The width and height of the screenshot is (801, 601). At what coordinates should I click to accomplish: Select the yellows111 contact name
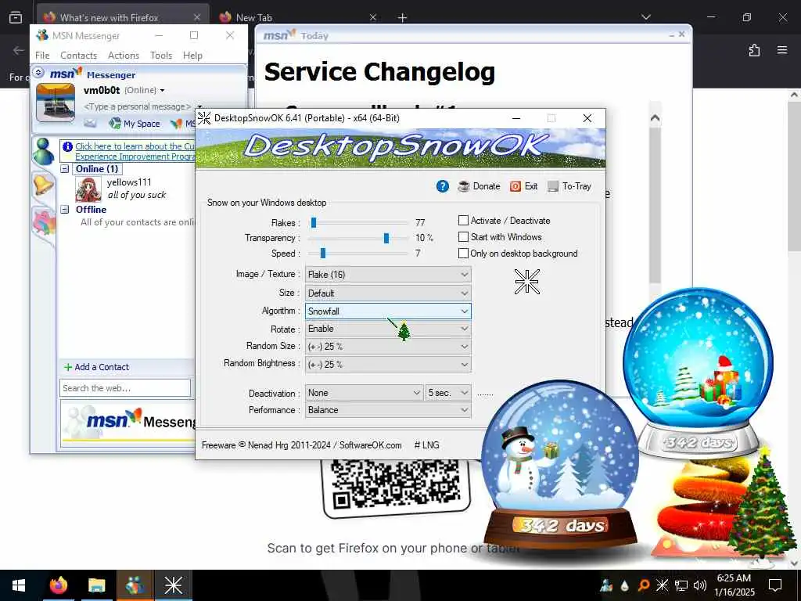(129, 182)
